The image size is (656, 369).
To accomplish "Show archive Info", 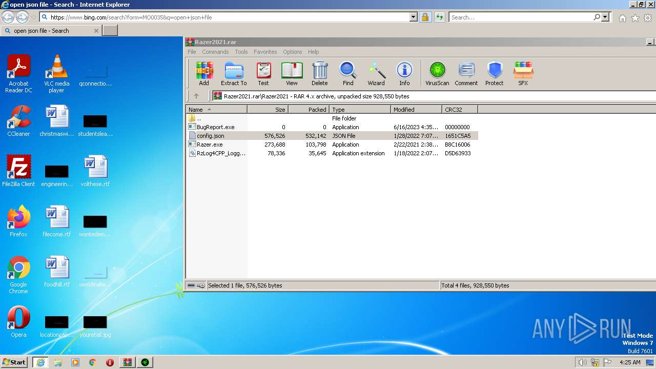I will [x=404, y=73].
